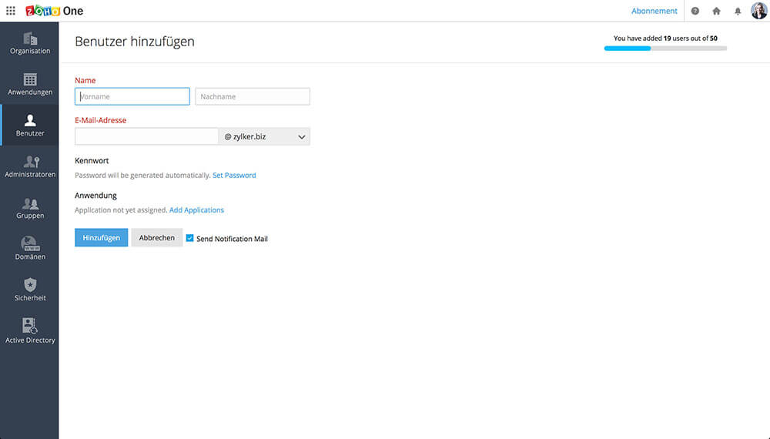The width and height of the screenshot is (770, 439).
Task: Click 'You have added 19 users' text
Action: click(x=665, y=39)
